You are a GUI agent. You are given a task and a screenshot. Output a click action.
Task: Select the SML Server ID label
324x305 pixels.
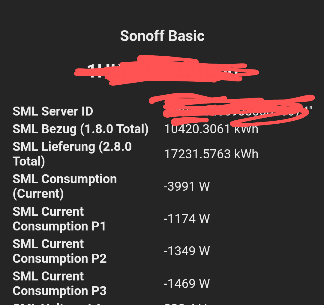point(53,111)
